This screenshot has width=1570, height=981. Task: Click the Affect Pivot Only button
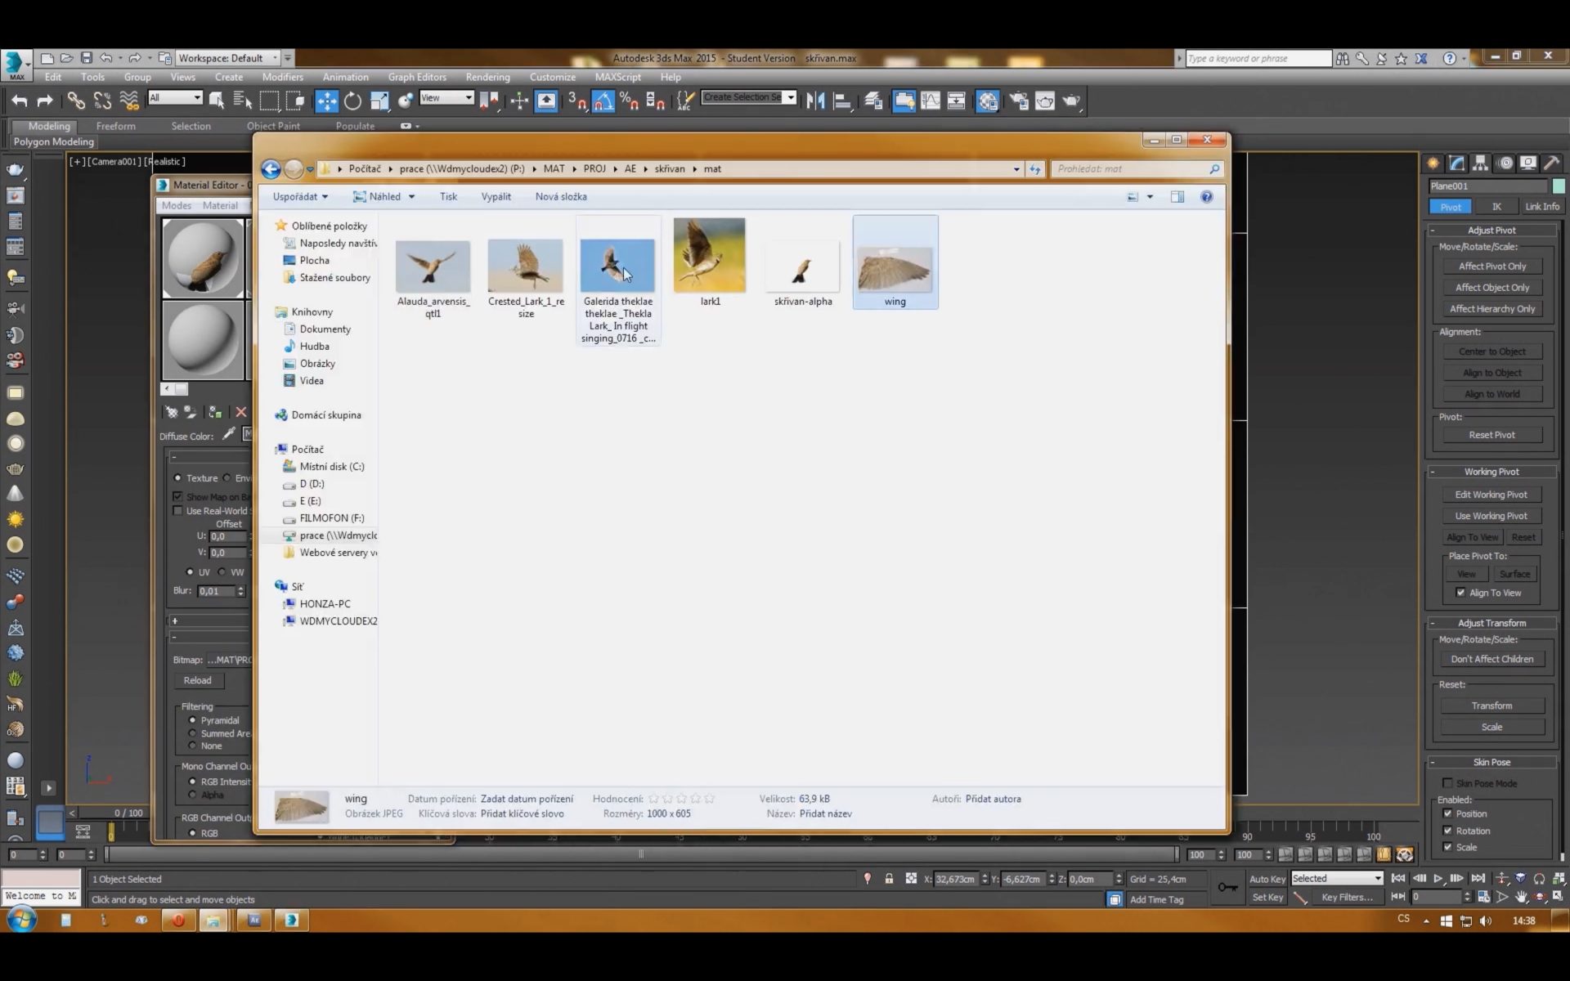[x=1491, y=267]
